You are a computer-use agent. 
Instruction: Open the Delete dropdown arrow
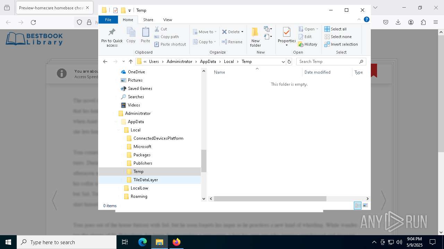[242, 32]
